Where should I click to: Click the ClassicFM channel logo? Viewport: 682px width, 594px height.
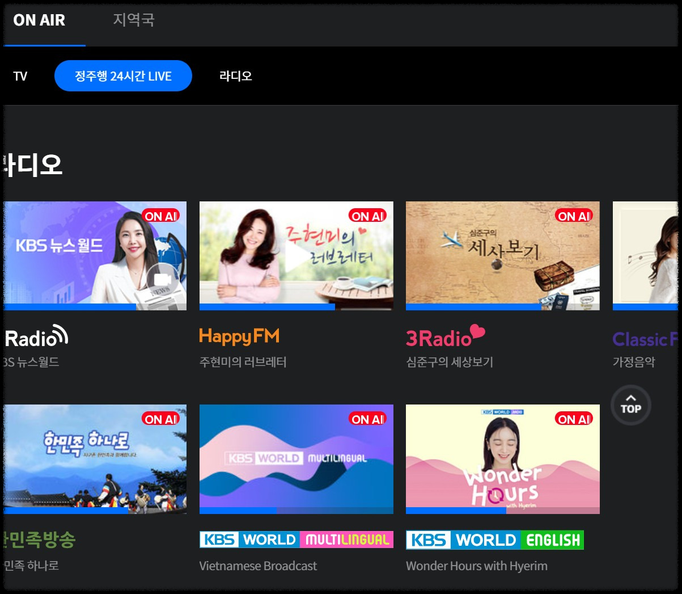(x=645, y=339)
